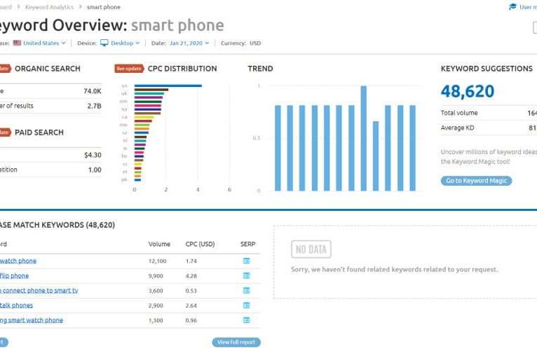Open the 'talk phones' keyword link

point(17,305)
